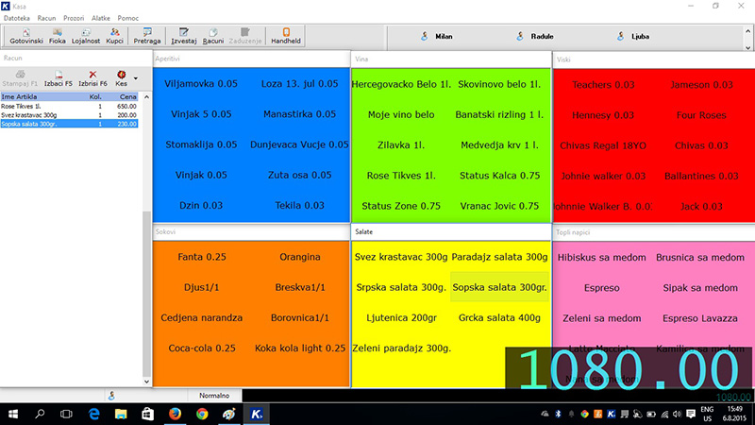The image size is (755, 425).
Task: Delete bill with Izbrisi F6
Action: pos(92,78)
